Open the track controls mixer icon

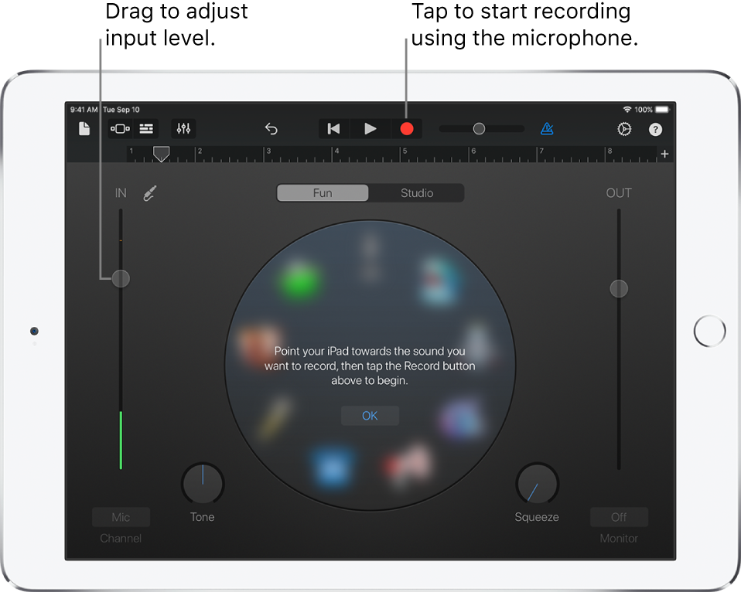tap(183, 128)
